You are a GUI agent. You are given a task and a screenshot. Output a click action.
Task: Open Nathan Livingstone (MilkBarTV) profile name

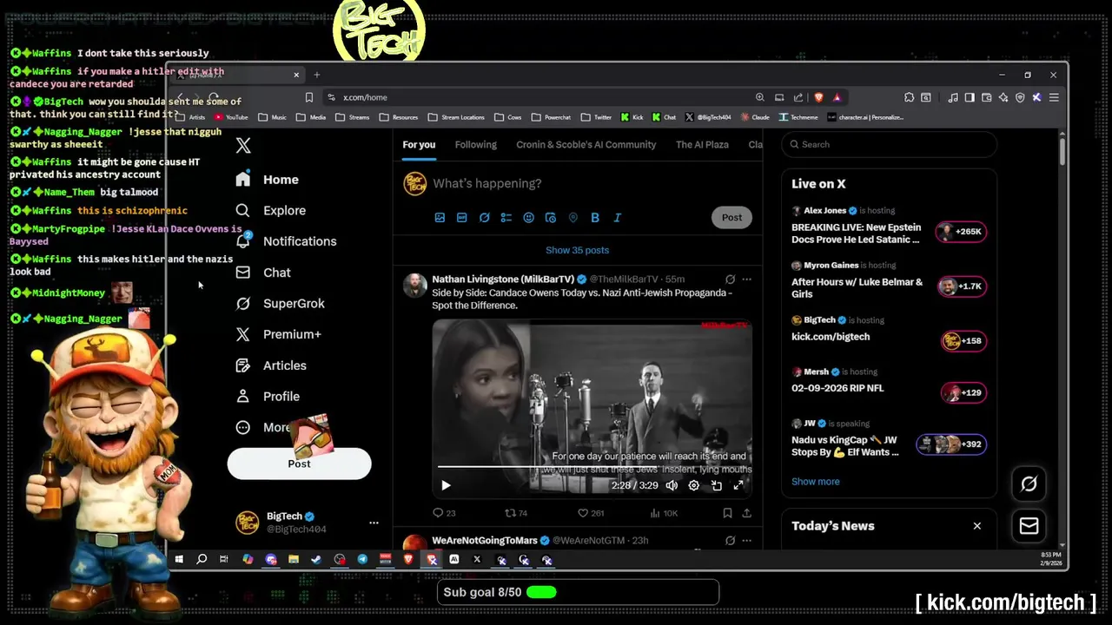[503, 280]
